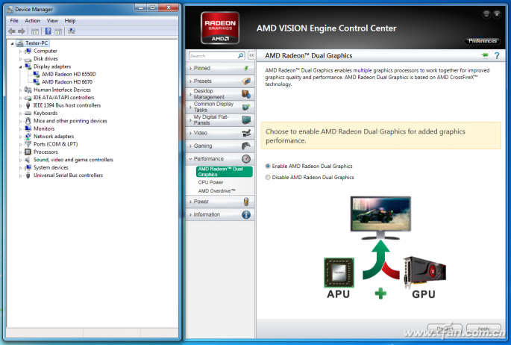Expand Universal Serial Bus controllers arrow

click(21, 175)
